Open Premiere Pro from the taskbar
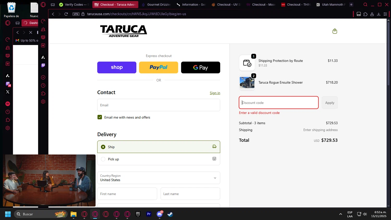The height and width of the screenshot is (220, 391). 149,214
